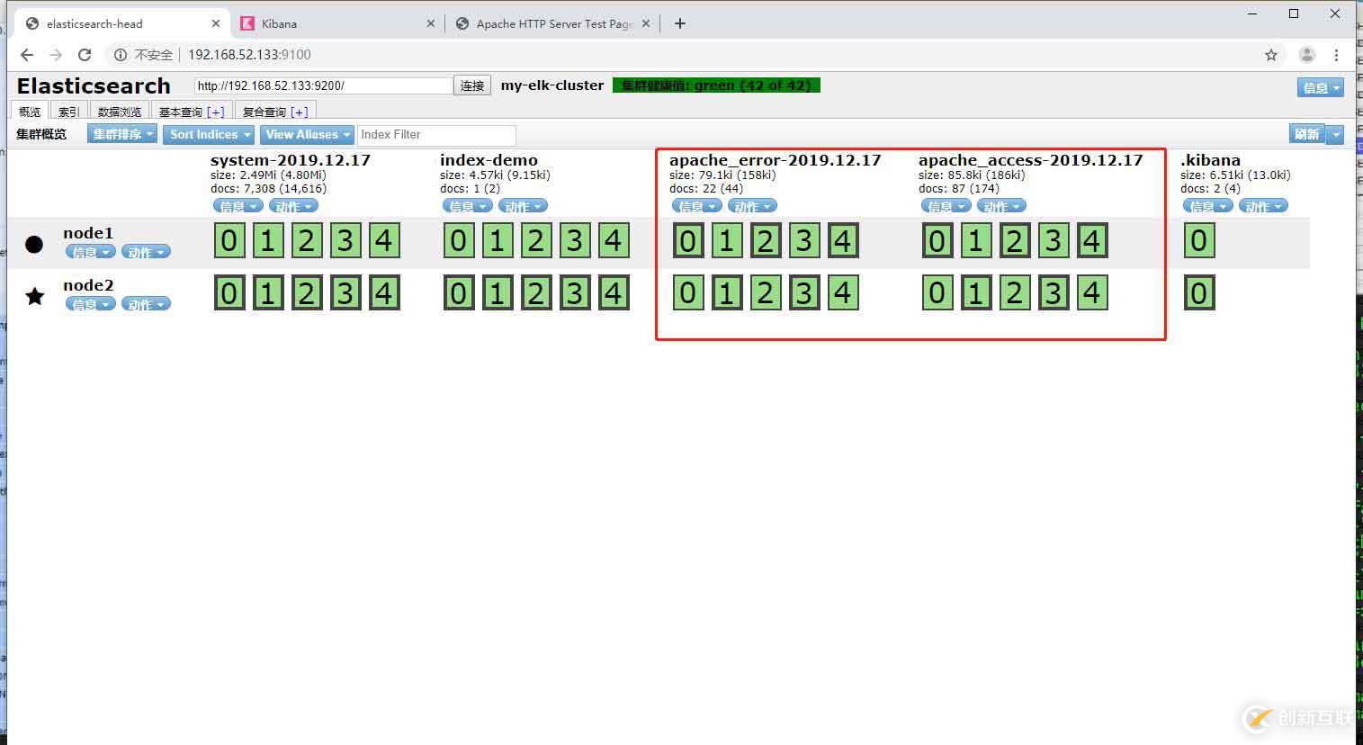Click the apache_access-2019.12.17 index name
The width and height of the screenshot is (1363, 745).
click(1030, 160)
